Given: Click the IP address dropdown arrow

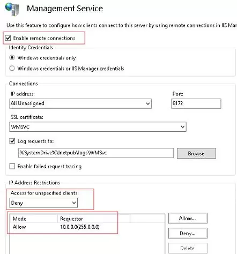Looking at the screenshot, I should point(148,103).
